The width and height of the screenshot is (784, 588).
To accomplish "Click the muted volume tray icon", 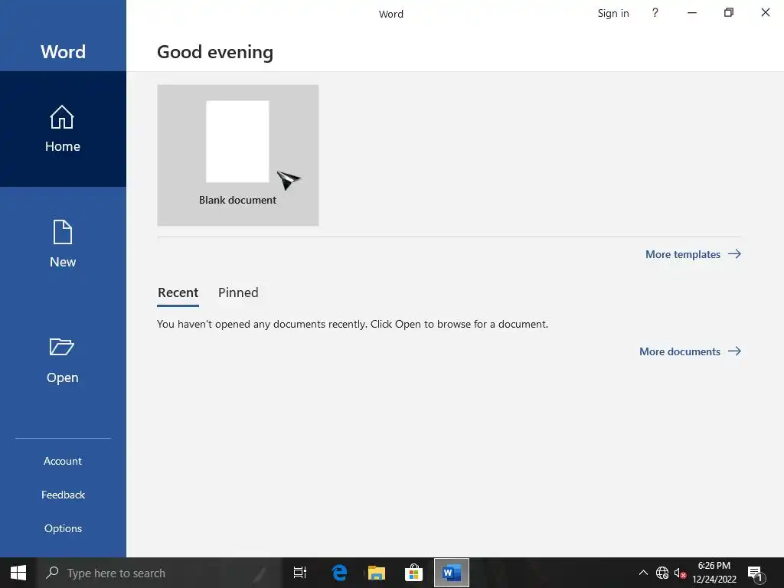I will pos(680,573).
